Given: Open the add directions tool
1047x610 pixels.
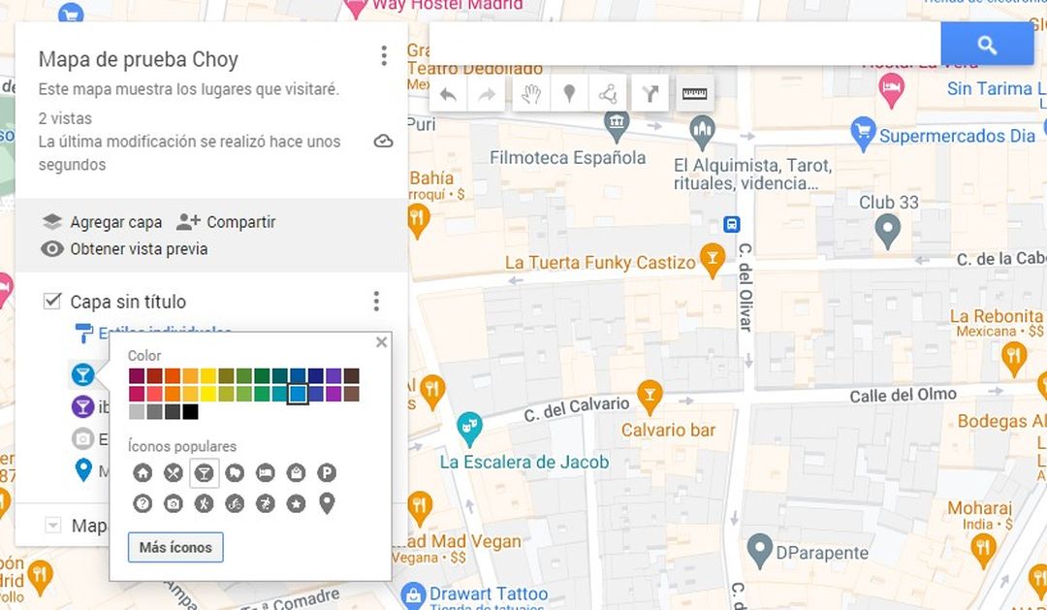Looking at the screenshot, I should 651,94.
